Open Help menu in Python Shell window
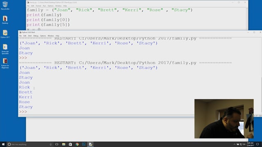 (x=57, y=36)
